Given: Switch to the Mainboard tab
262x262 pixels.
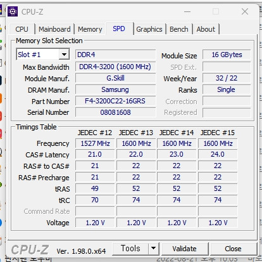Looking at the screenshot, I should (x=54, y=29).
